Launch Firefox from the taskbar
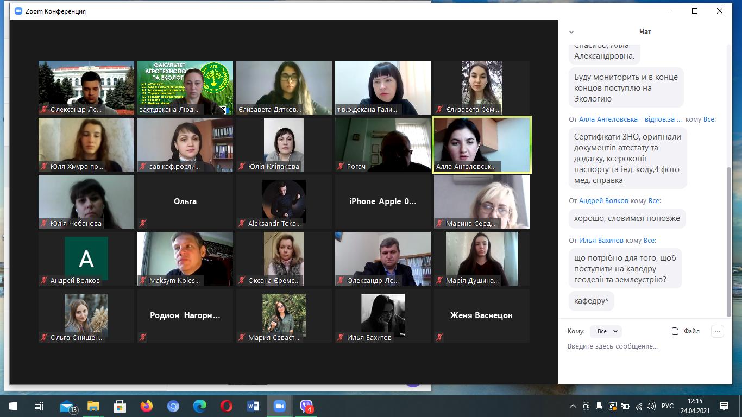Image resolution: width=742 pixels, height=417 pixels. pos(147,406)
